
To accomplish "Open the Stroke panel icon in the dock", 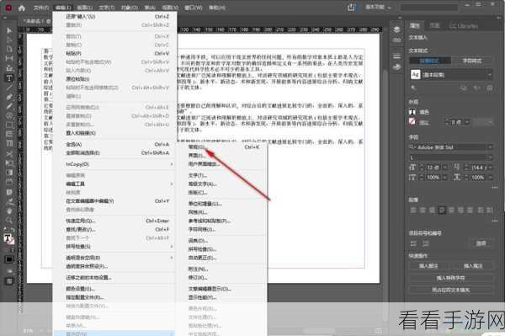I will tap(396, 56).
